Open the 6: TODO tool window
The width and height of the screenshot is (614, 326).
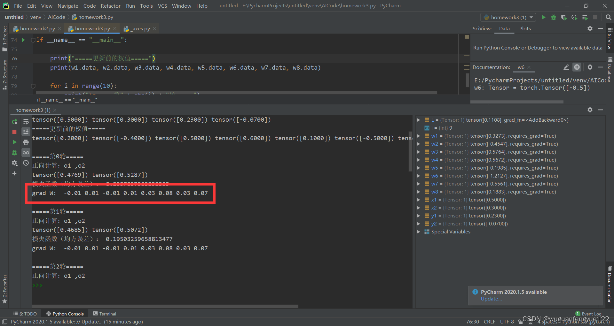25,314
